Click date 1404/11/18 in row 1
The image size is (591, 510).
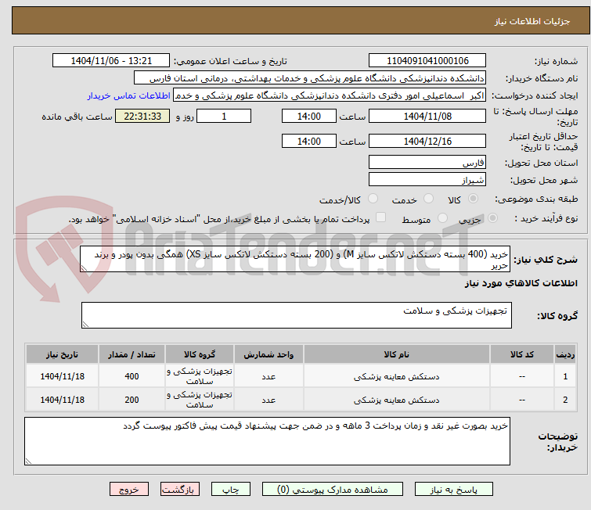(62, 376)
